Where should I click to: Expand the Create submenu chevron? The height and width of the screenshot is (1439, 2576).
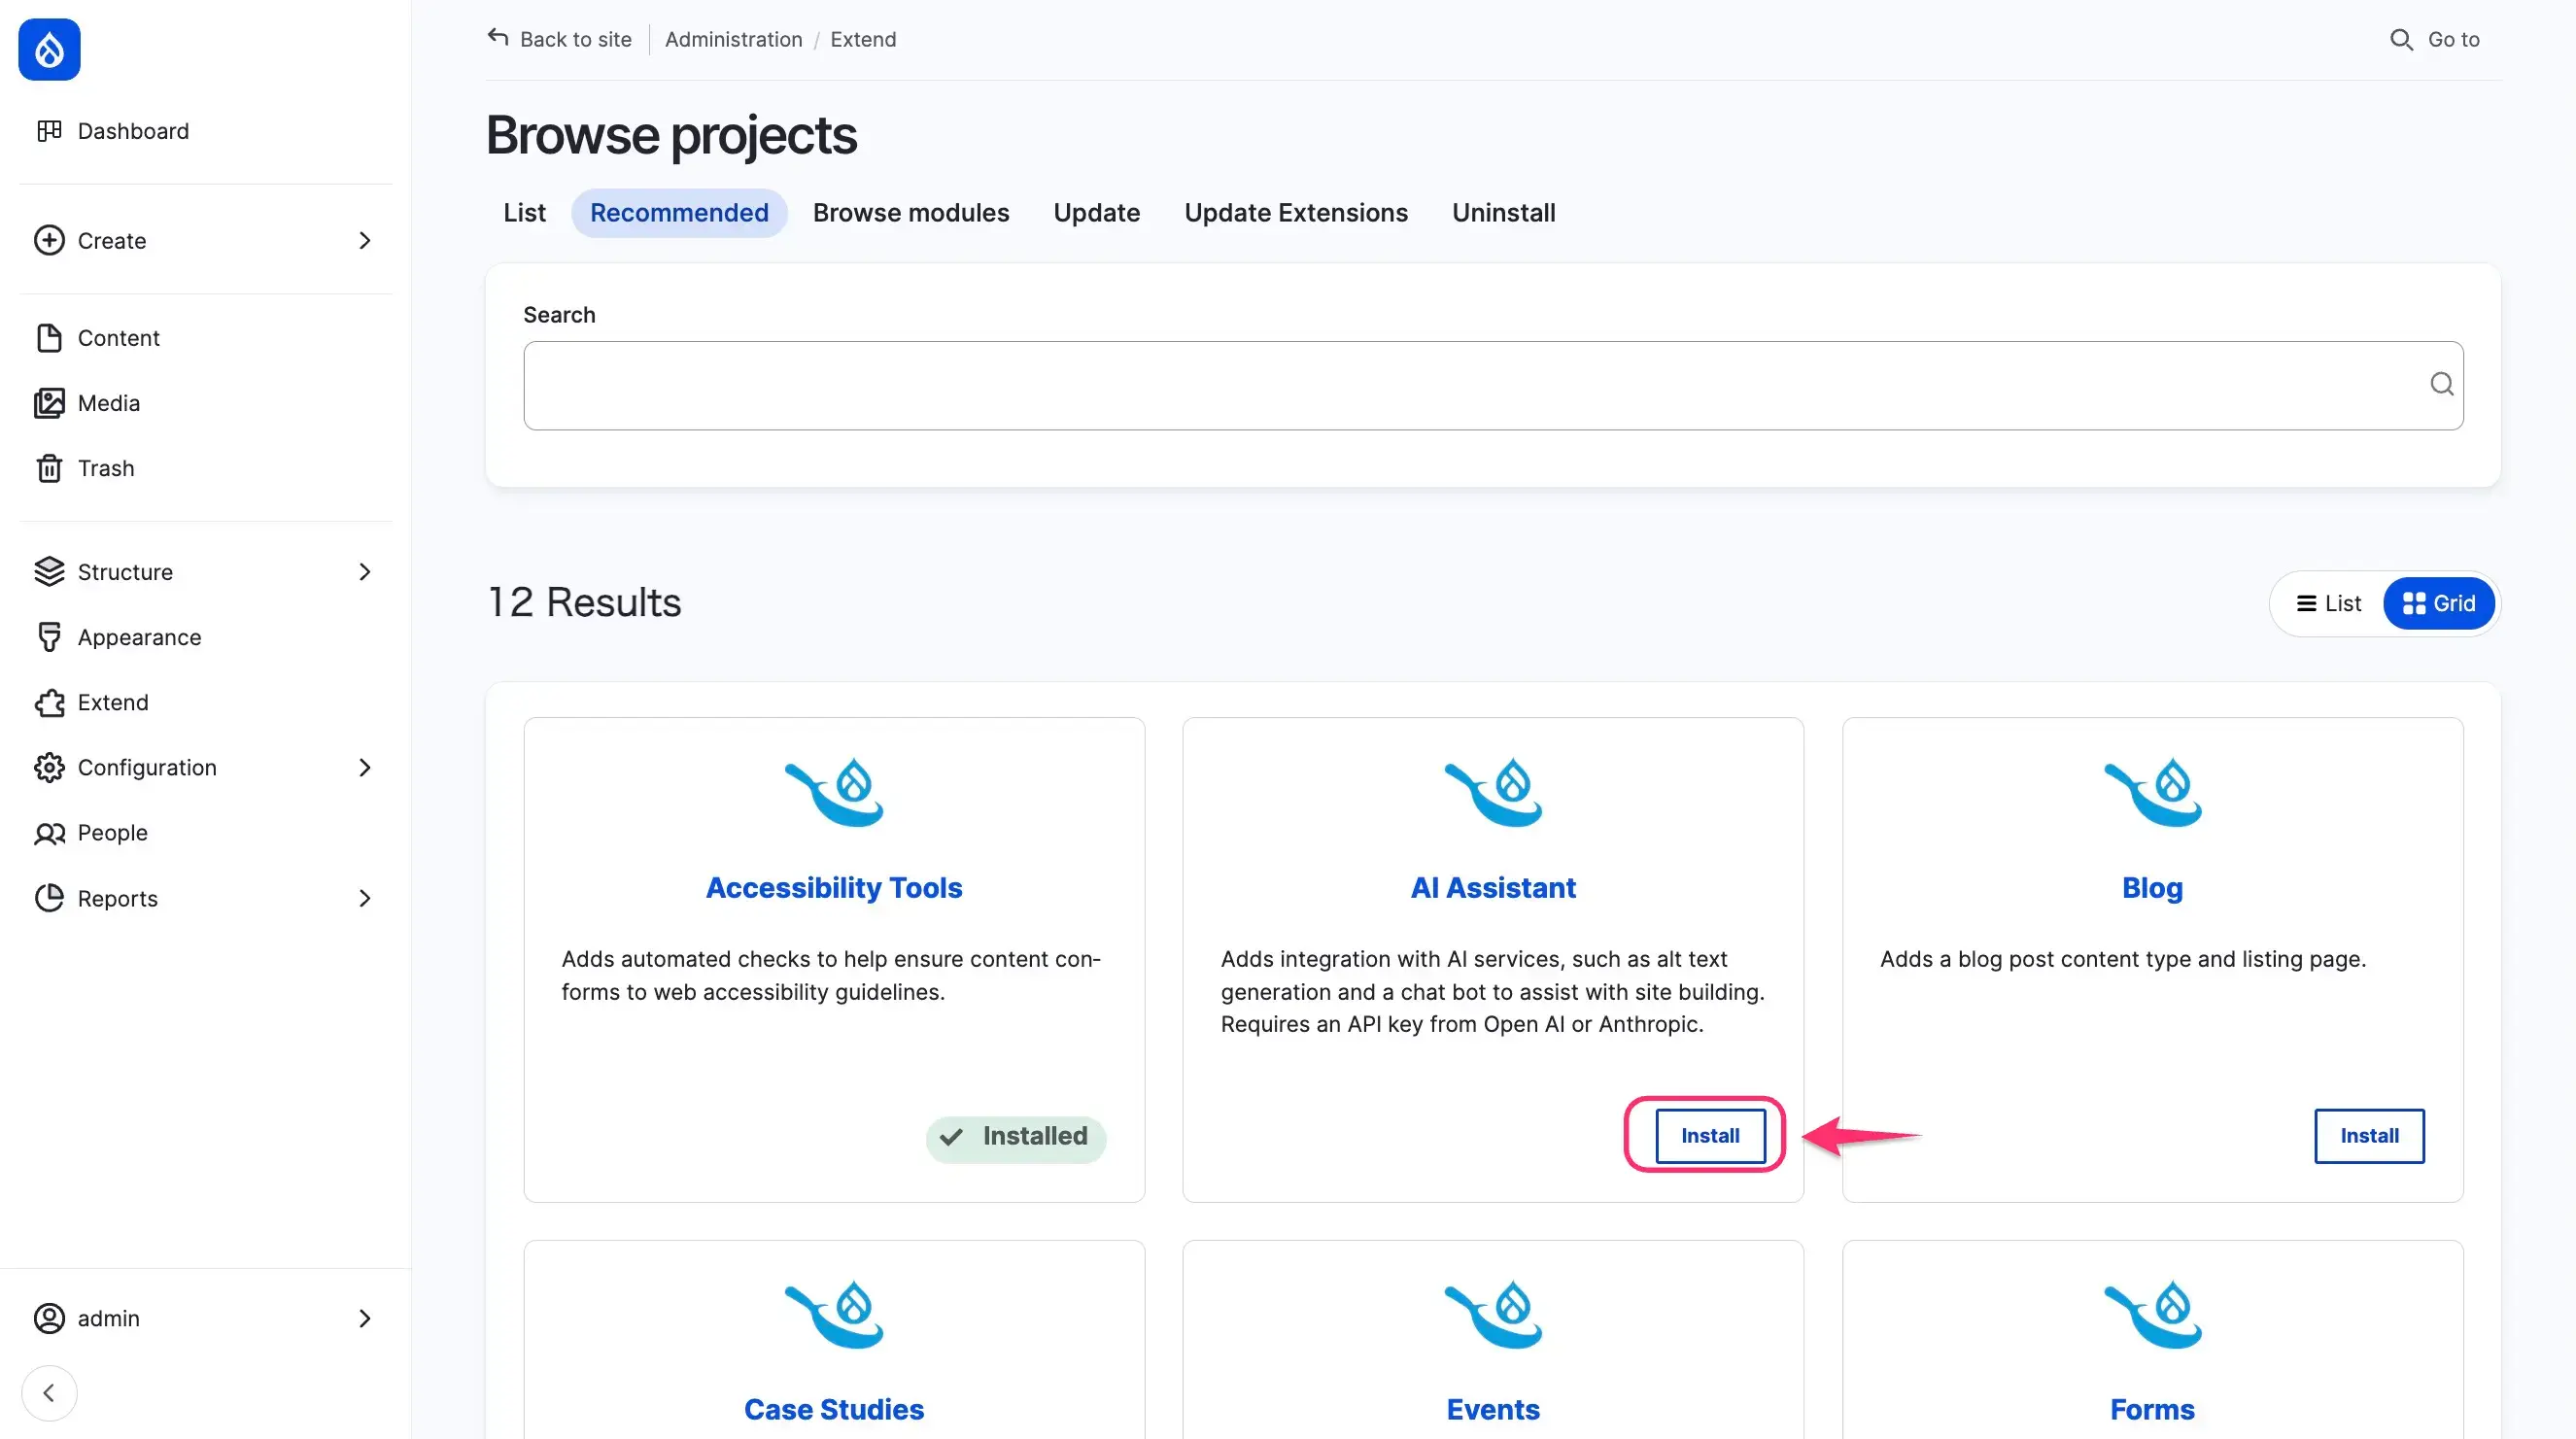point(364,241)
